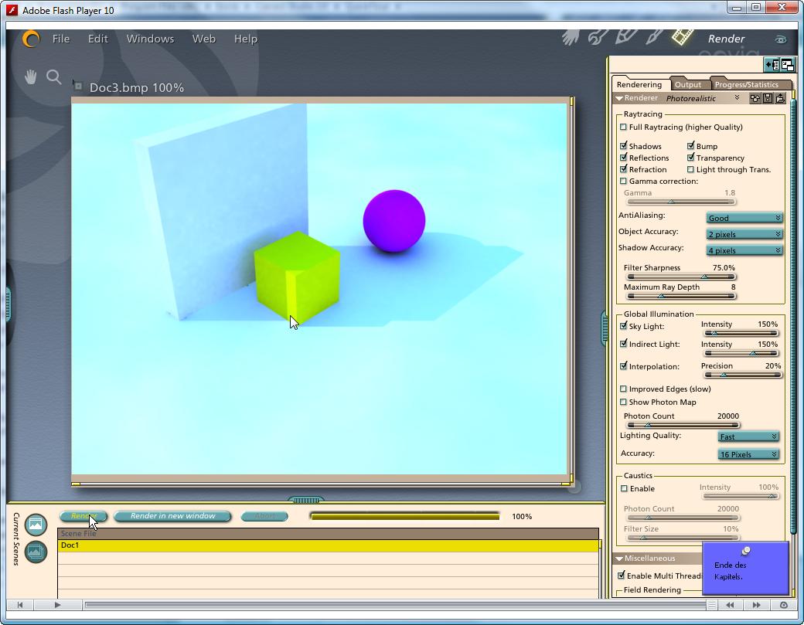Open the Web menu
Screen dimensions: 804x625
pos(203,39)
